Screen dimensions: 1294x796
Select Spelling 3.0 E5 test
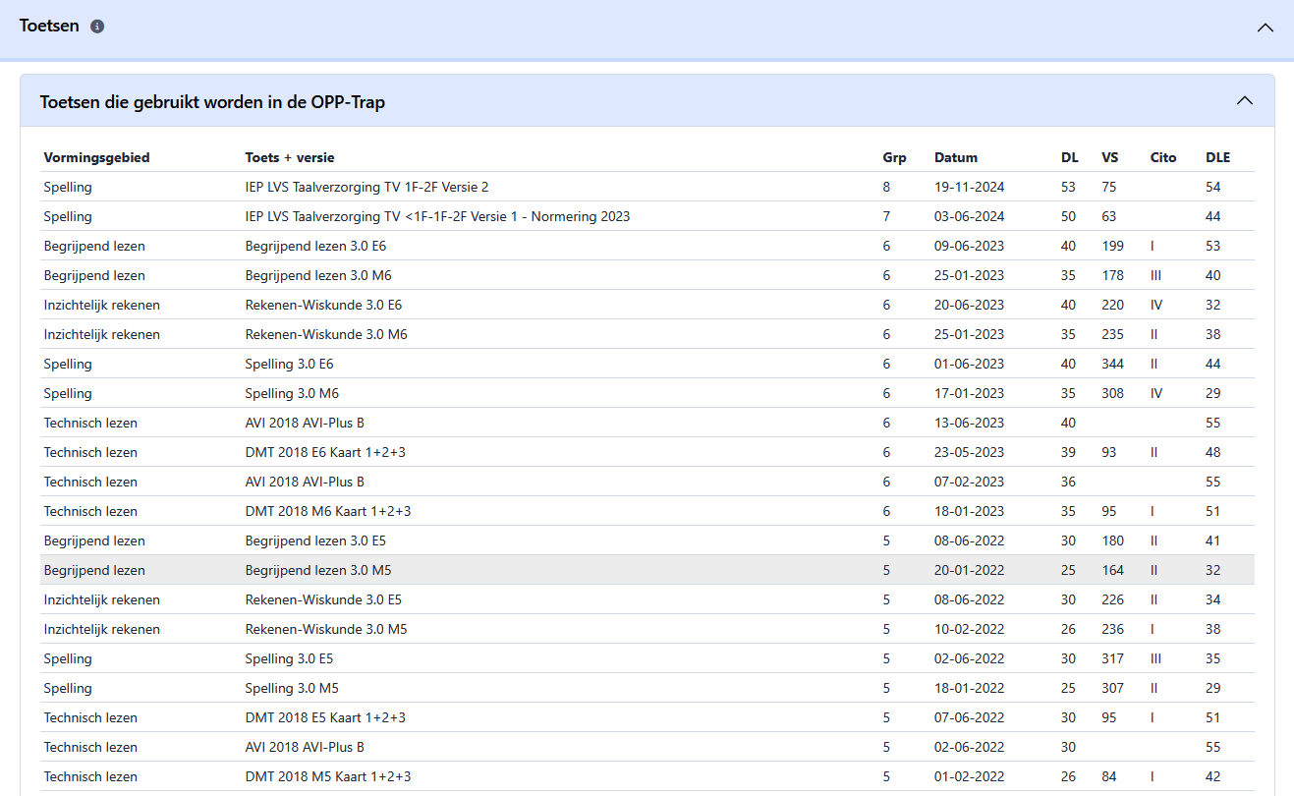pos(647,658)
